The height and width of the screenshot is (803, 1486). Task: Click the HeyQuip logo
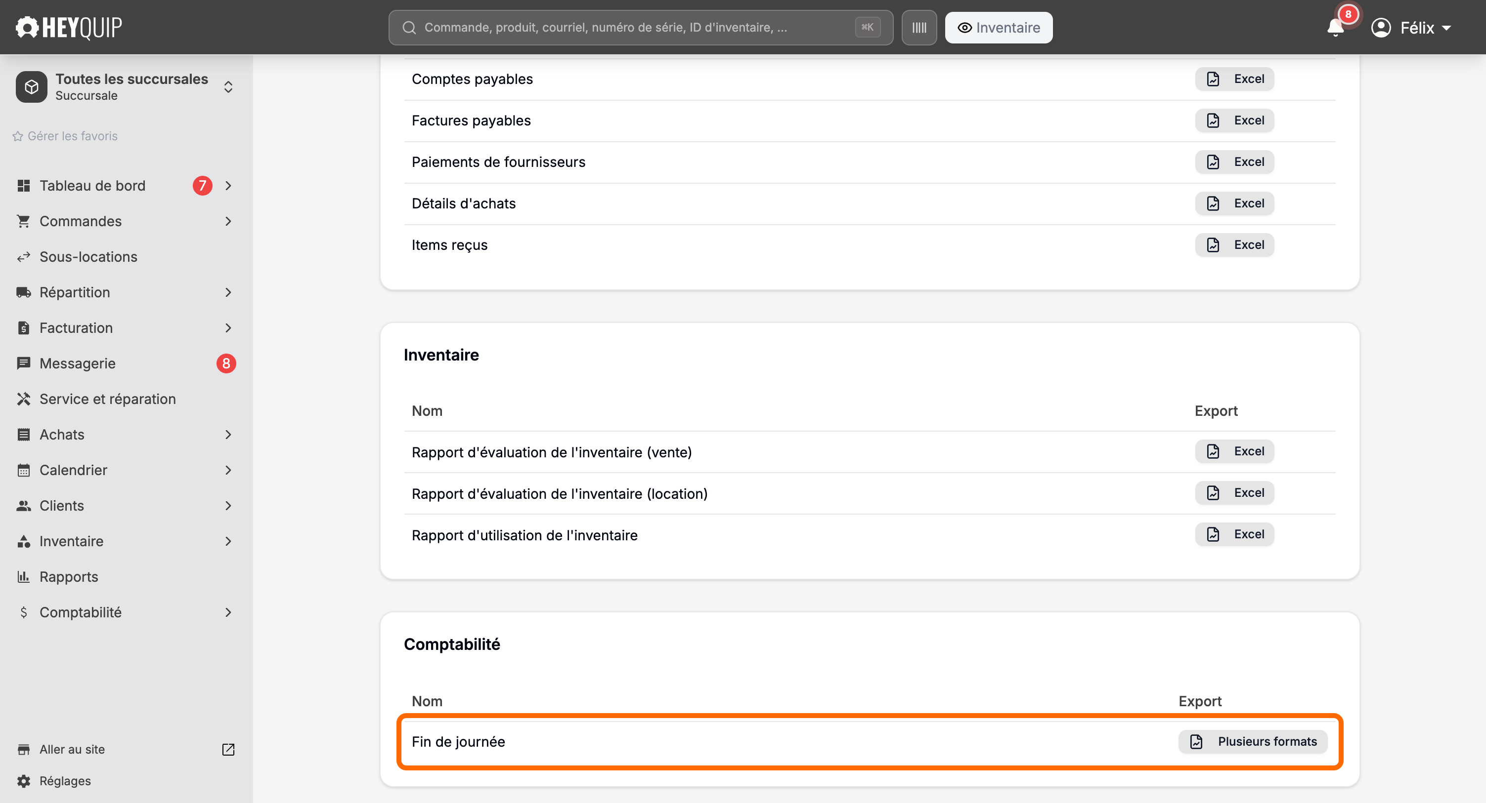point(69,27)
